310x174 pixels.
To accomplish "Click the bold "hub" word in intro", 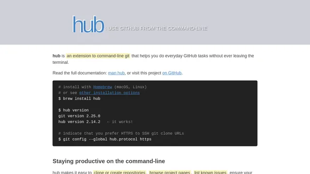I will 56,56.
